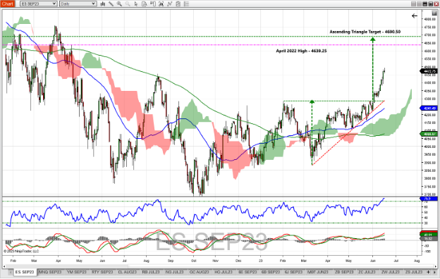440x279 pixels.
Task: Open the bar type chart style icon
Action: 103,4
